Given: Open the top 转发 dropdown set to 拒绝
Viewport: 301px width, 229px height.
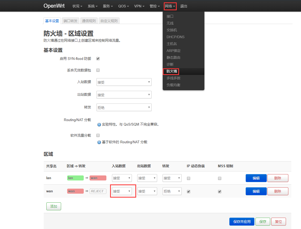Looking at the screenshot, I should (124, 107).
